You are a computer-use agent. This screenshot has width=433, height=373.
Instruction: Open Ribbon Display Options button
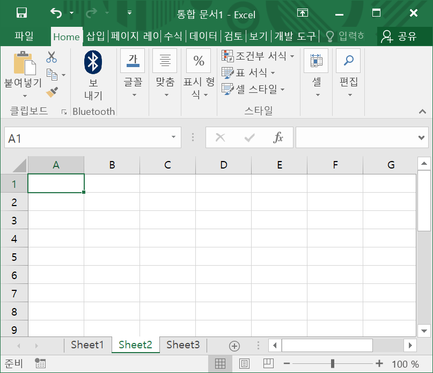pos(303,13)
